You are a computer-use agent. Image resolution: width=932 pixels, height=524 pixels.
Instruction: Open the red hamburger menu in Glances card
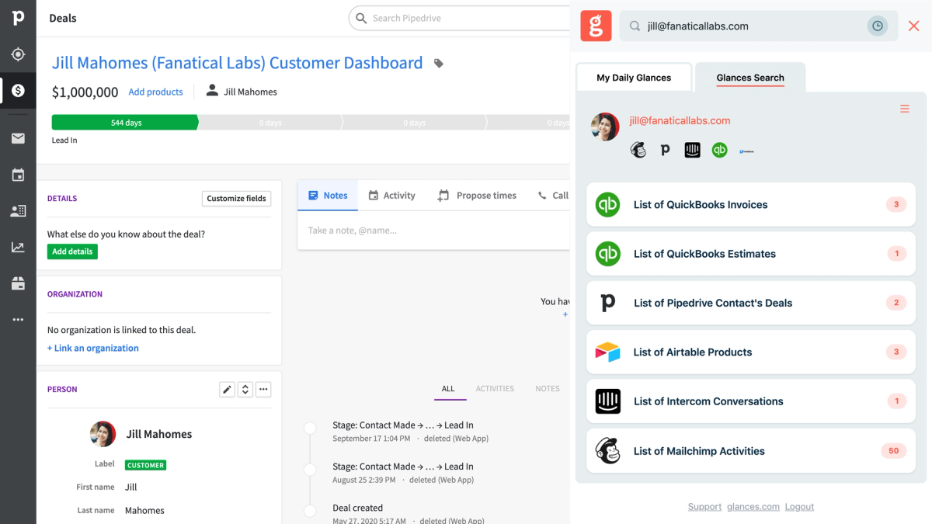click(x=905, y=109)
